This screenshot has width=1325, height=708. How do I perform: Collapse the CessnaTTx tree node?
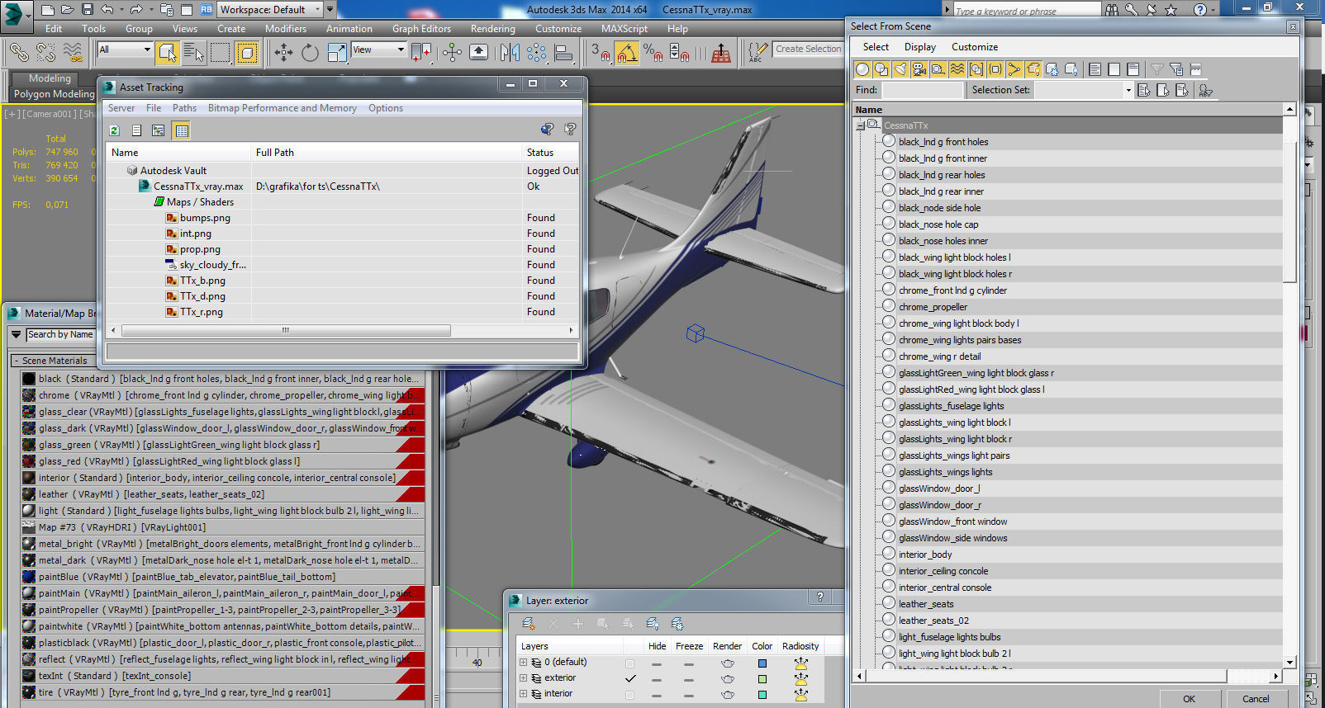coord(860,125)
